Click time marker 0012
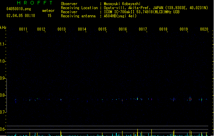The width and height of the screenshot is (214, 136). tap(41, 29)
